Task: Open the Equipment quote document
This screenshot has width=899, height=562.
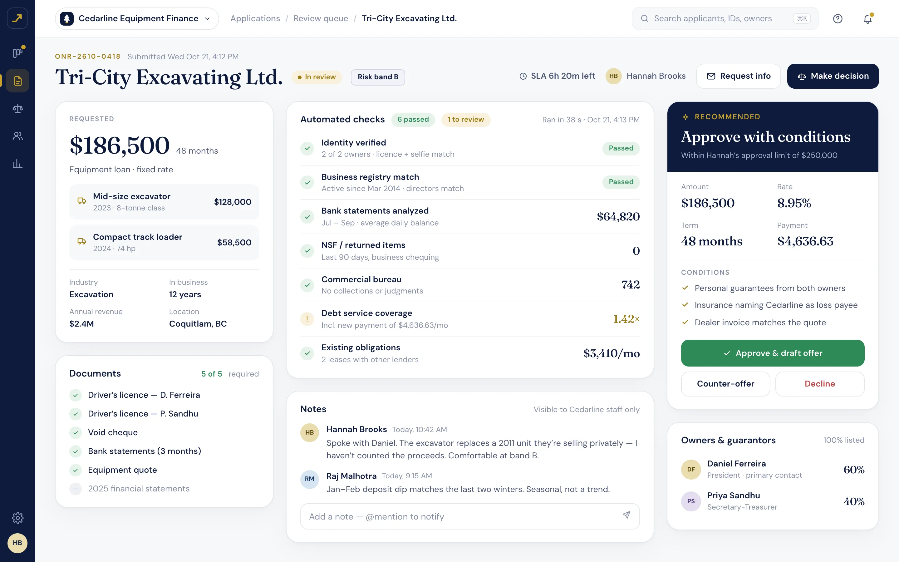Action: (164, 470)
